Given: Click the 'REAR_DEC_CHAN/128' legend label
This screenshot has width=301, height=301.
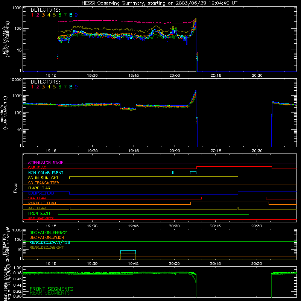Looking at the screenshot, I should pyautogui.click(x=50, y=242).
